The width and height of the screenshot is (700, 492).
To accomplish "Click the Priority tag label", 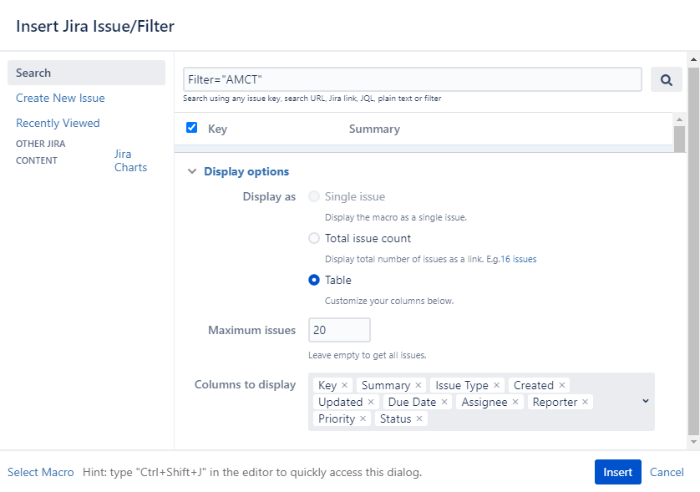I will tap(337, 418).
